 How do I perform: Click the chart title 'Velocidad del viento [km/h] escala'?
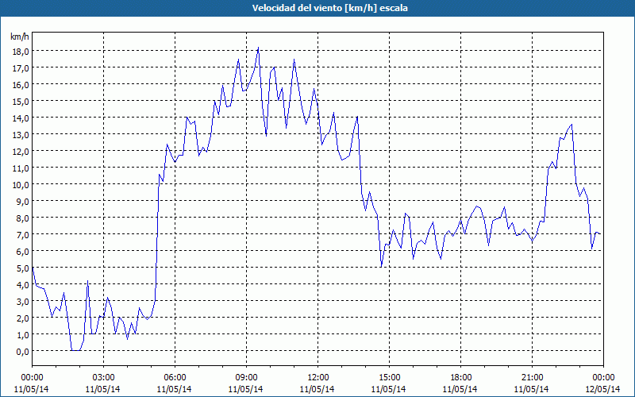pos(329,8)
